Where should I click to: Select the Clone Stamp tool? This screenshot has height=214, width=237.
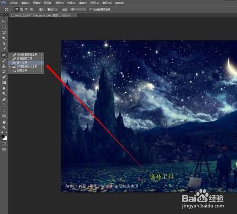[x=4, y=66]
